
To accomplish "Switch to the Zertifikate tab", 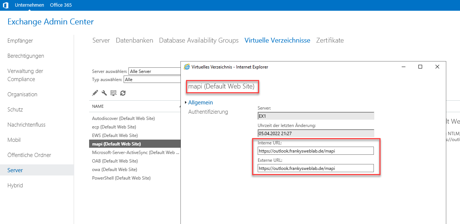I will (330, 40).
